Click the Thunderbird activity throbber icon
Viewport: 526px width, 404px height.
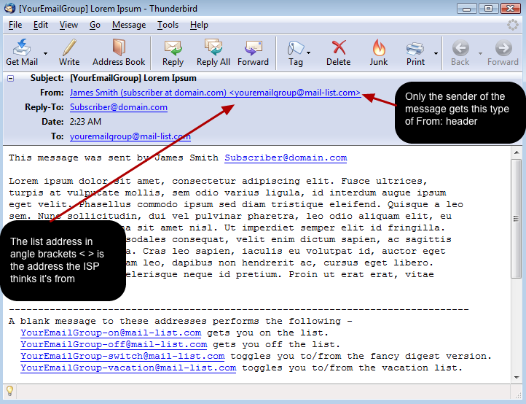click(x=513, y=25)
